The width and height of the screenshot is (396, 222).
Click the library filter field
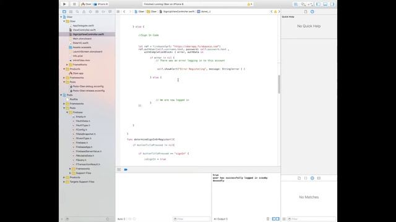pos(312,219)
